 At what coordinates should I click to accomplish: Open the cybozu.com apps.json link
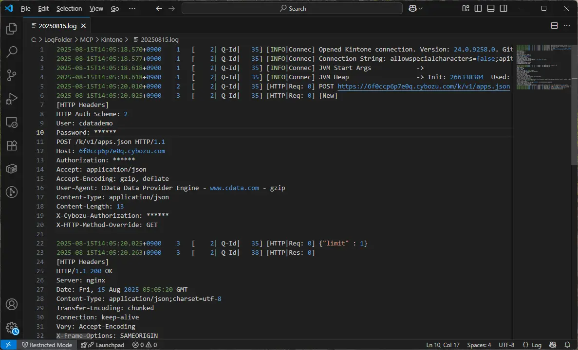[x=423, y=86]
